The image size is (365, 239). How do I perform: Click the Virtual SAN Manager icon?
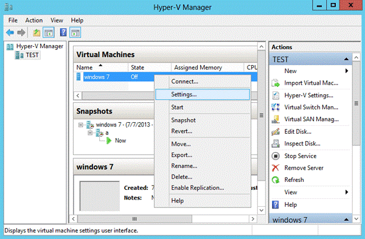click(276, 119)
